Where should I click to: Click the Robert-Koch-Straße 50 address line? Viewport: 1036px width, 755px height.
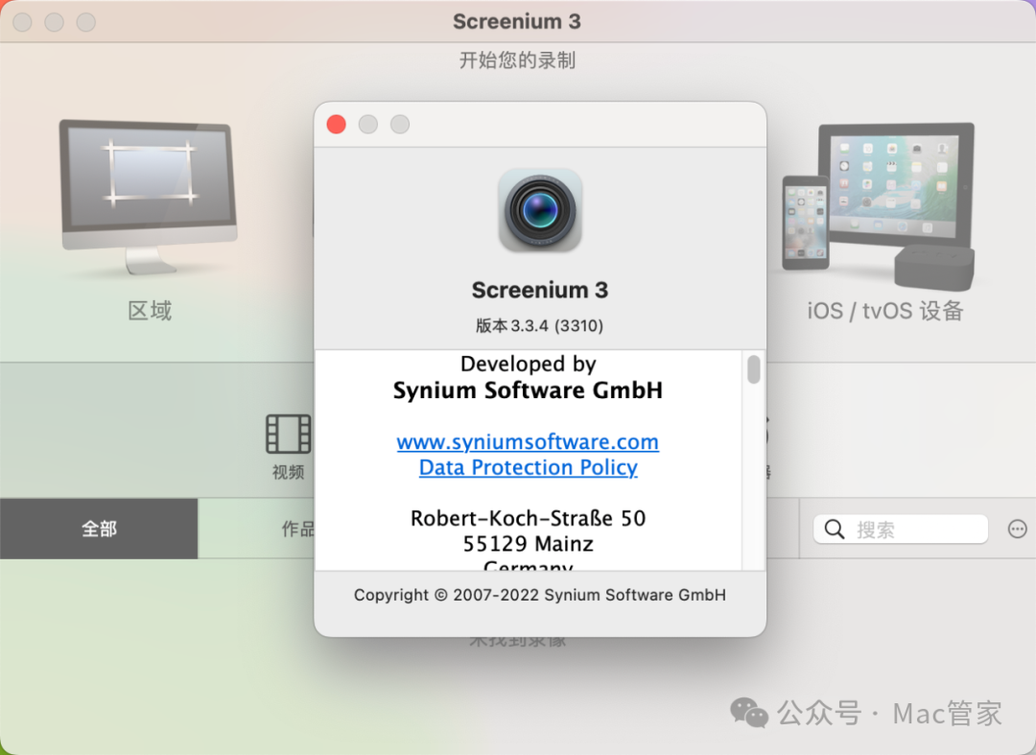click(x=528, y=518)
